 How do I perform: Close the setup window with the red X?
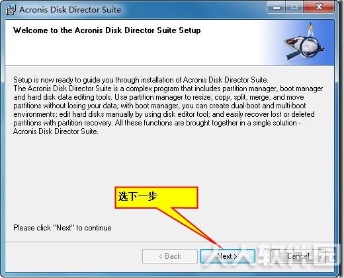coord(319,7)
